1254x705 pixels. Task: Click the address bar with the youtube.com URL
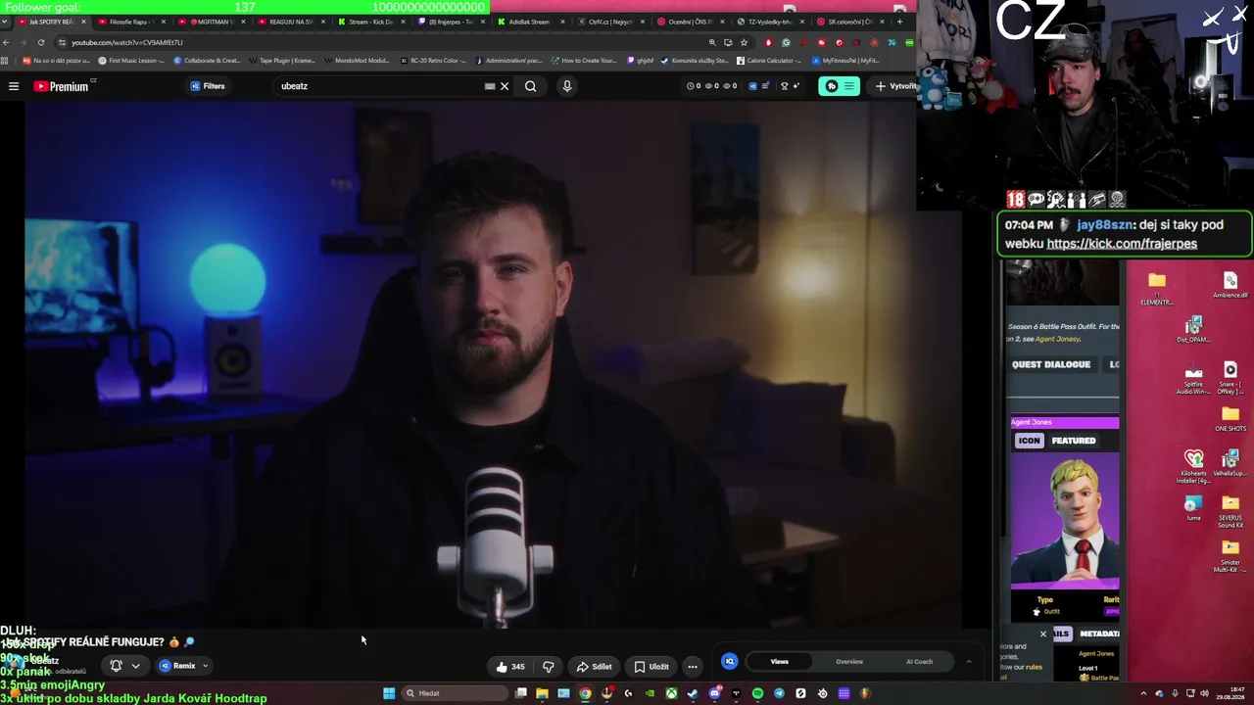tap(382, 42)
